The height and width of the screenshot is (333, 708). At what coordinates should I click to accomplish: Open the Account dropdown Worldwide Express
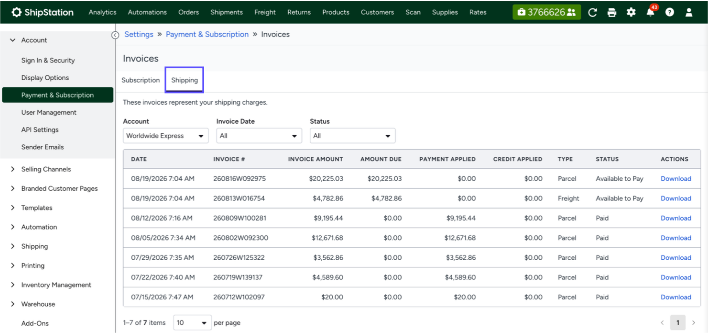[165, 136]
